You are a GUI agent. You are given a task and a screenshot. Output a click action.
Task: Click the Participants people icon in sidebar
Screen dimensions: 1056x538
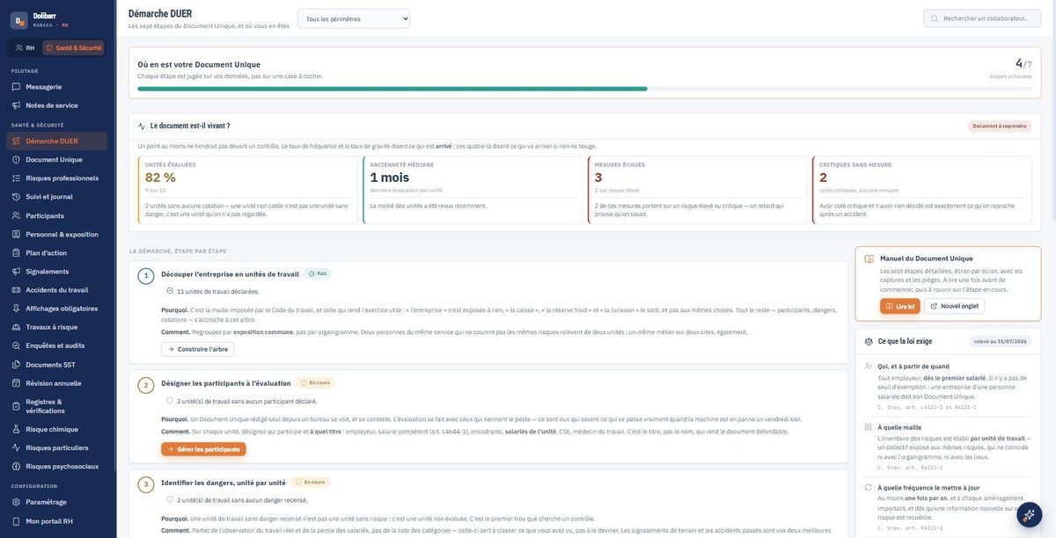[17, 215]
